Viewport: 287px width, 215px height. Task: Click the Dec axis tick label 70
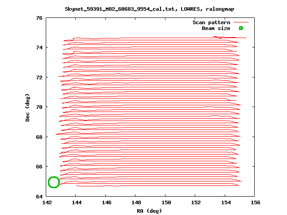[39, 107]
